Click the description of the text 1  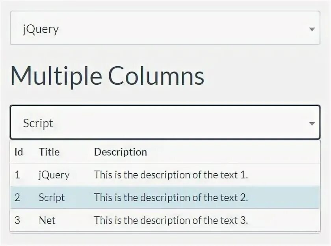click(171, 175)
